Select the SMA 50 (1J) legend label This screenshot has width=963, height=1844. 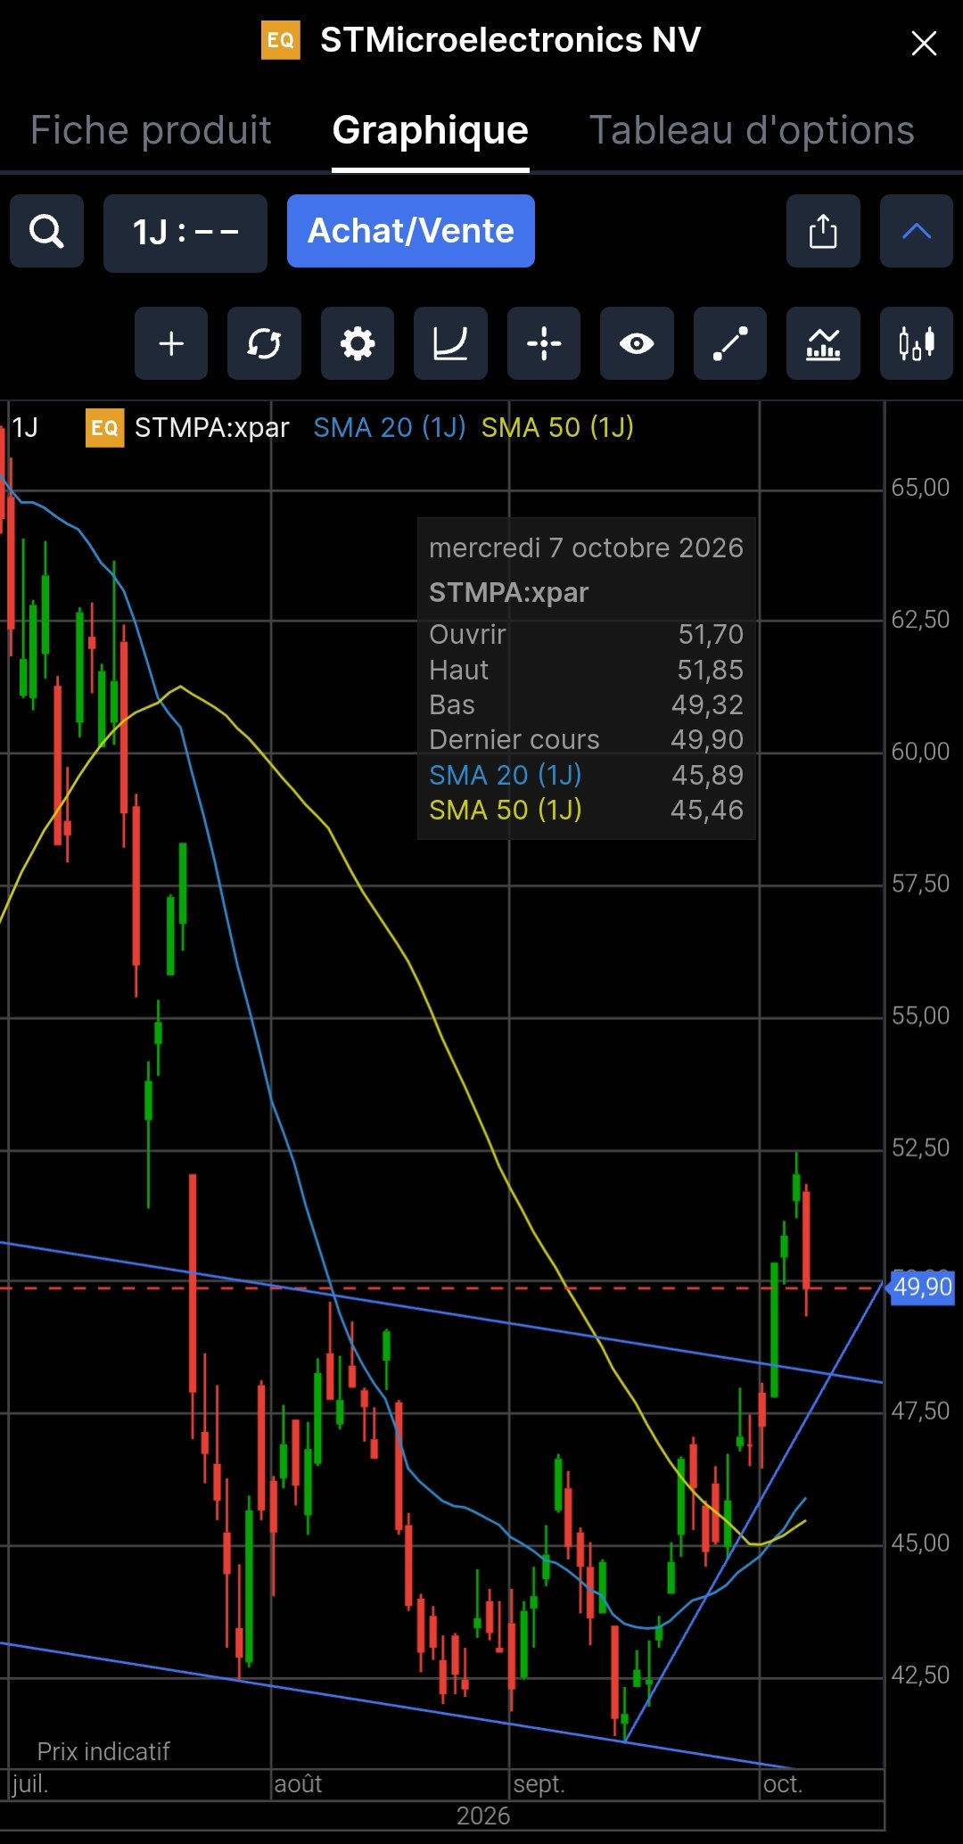pos(557,427)
